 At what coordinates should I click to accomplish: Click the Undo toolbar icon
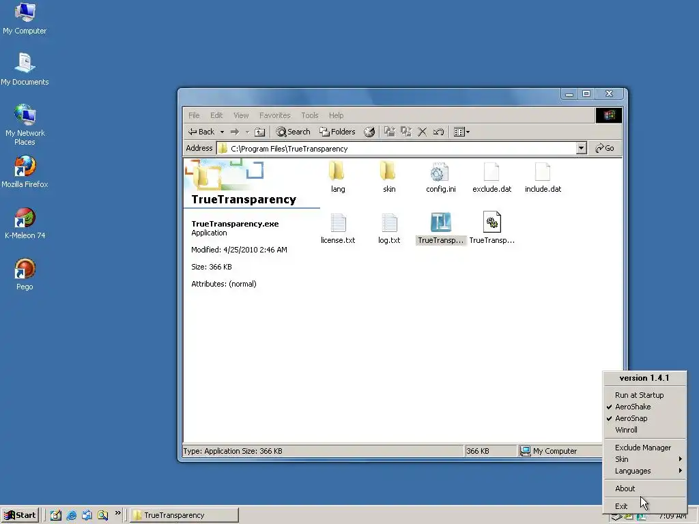(x=438, y=132)
